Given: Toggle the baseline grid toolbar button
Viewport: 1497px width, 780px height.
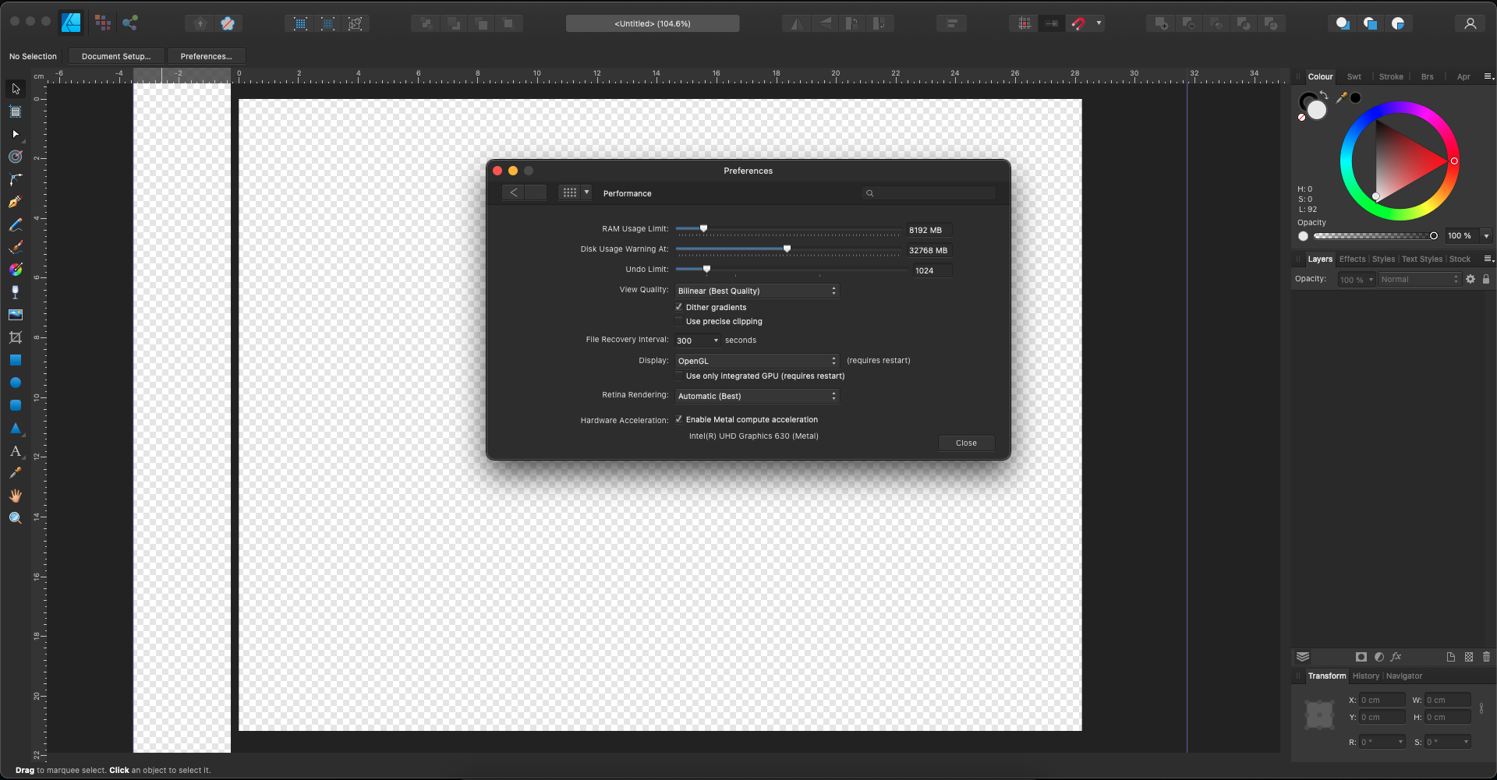Looking at the screenshot, I should (x=1052, y=23).
